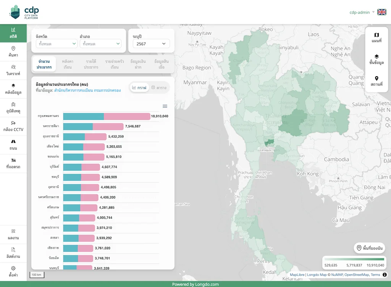
Task: Click the 7,546,687 value label
Action: point(132,126)
